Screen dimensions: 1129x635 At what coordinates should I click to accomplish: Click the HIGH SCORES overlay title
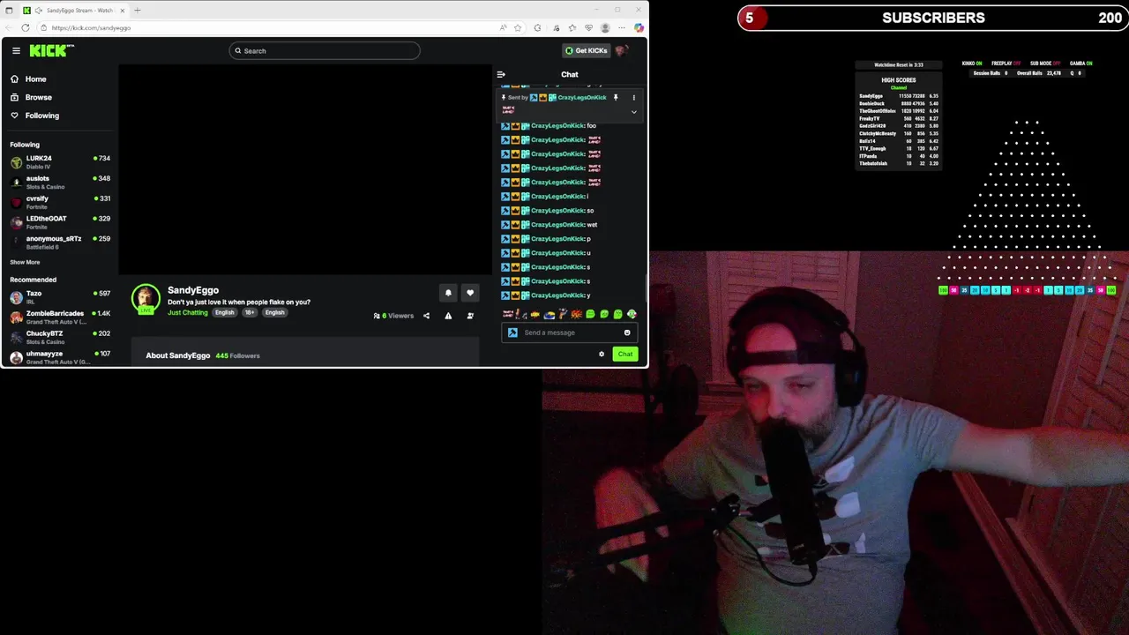[898, 80]
